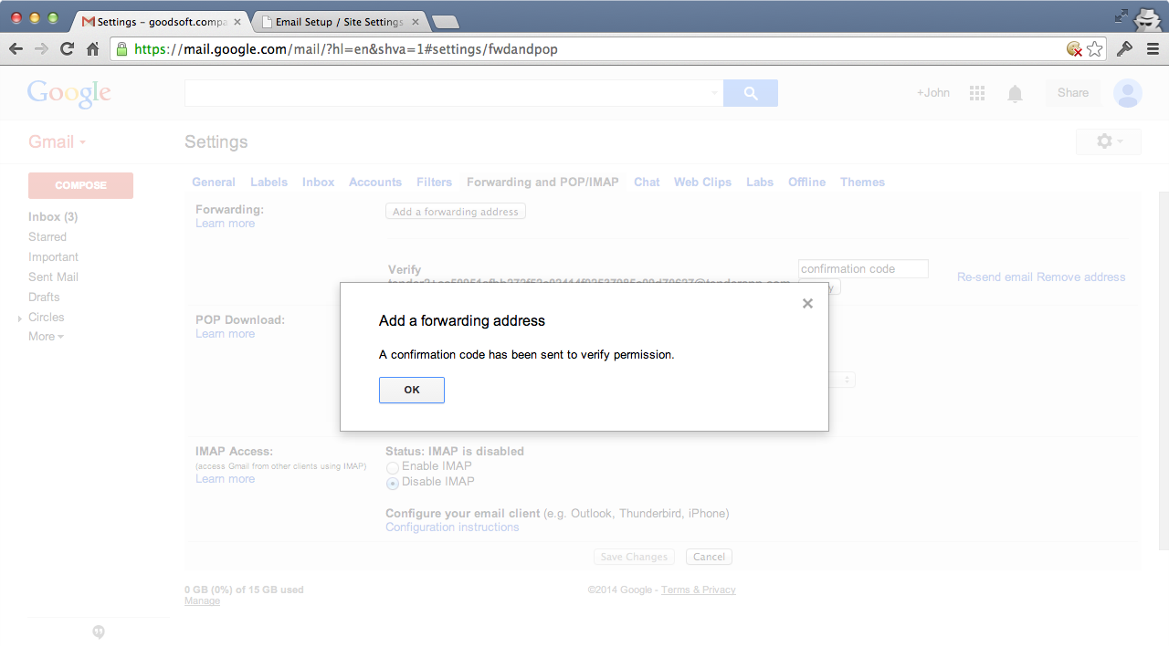This screenshot has width=1169, height=647.
Task: Select the Forwarding and POP/IMAP tab
Action: point(542,182)
